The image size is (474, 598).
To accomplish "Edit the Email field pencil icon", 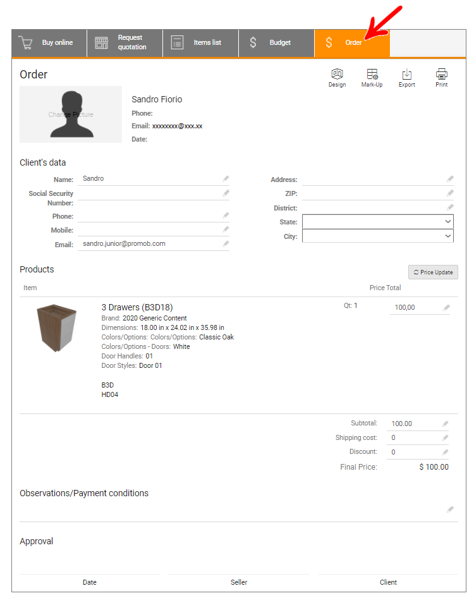I will pos(226,244).
